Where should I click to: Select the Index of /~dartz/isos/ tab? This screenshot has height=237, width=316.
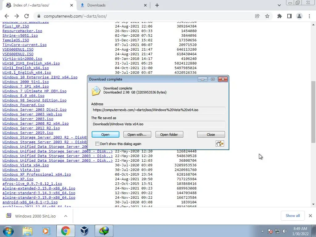pyautogui.click(x=39, y=5)
